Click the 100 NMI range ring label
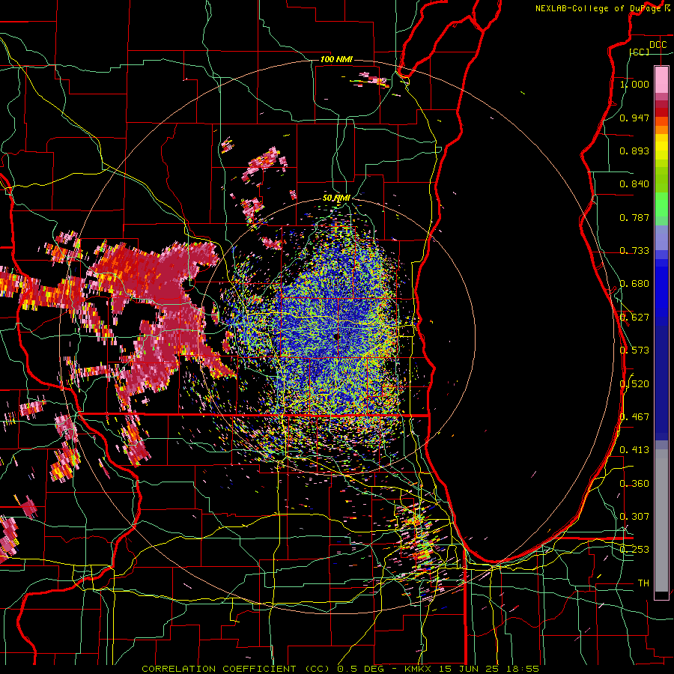This screenshot has height=674, width=674. pos(336,59)
